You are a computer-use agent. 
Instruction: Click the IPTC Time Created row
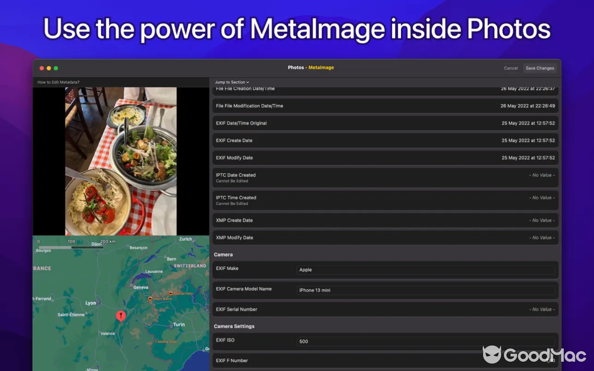385,200
